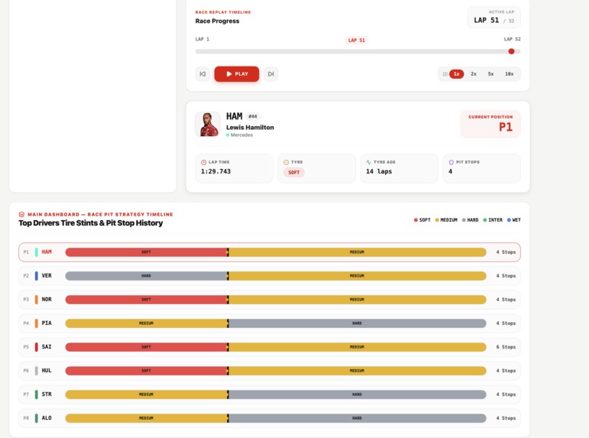The height and width of the screenshot is (438, 589).
Task: Select the STR driver row label
Action: (47, 394)
